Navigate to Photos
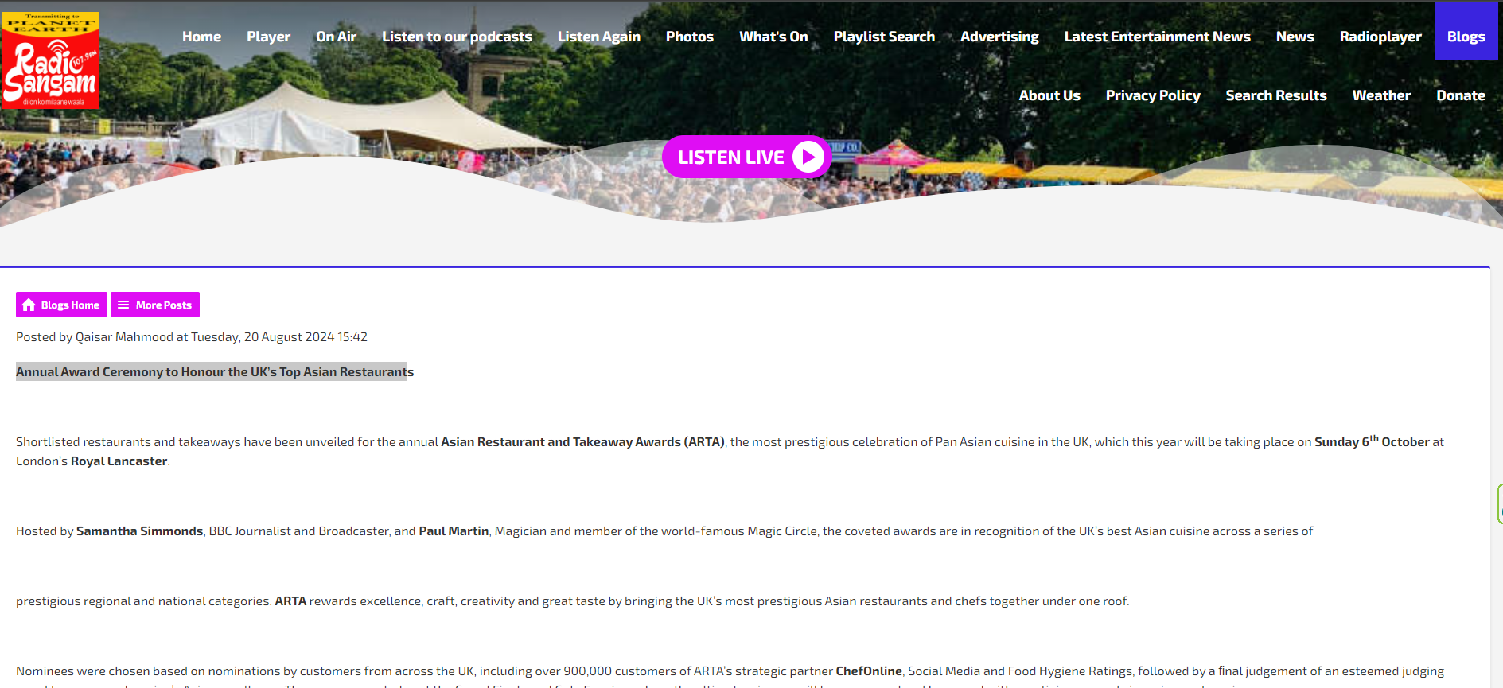Viewport: 1503px width, 688px height. (689, 37)
